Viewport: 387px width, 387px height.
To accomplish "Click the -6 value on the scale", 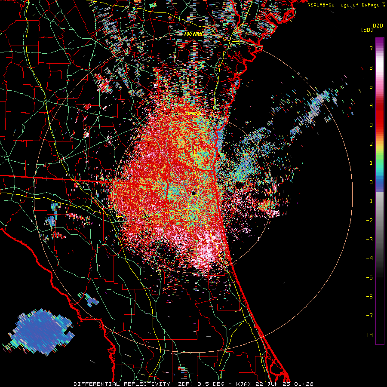I will (x=369, y=297).
